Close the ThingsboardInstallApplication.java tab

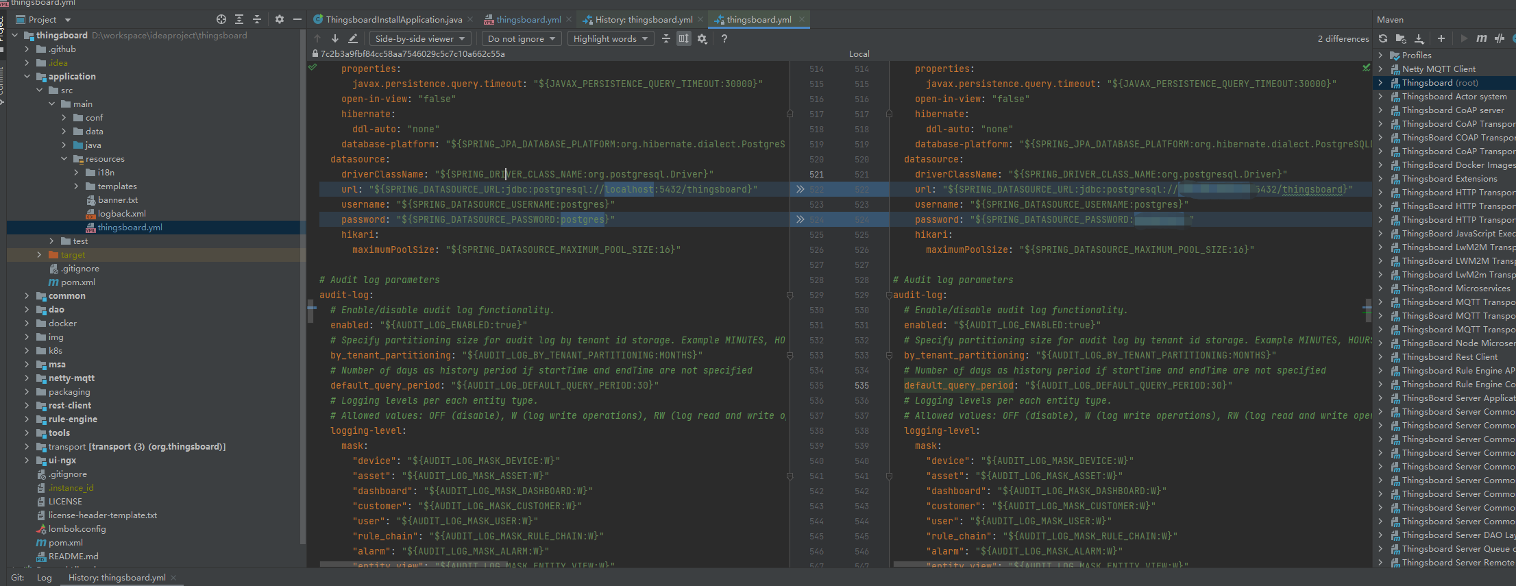tap(470, 20)
